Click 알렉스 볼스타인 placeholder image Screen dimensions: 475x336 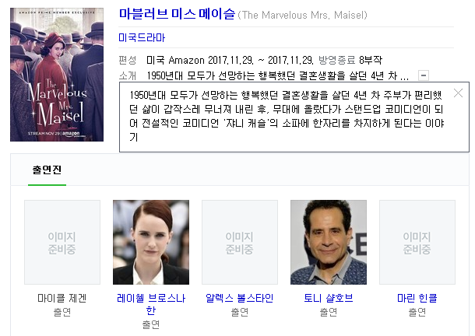coord(240,242)
